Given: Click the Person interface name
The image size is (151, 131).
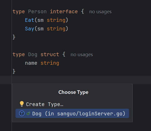Looking at the screenshot, I should click(37, 12).
